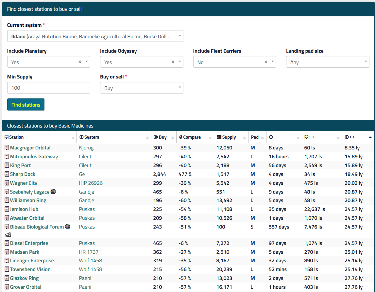Click the station icon beside Diesel Enterprise
The width and height of the screenshot is (375, 292).
pos(7,243)
